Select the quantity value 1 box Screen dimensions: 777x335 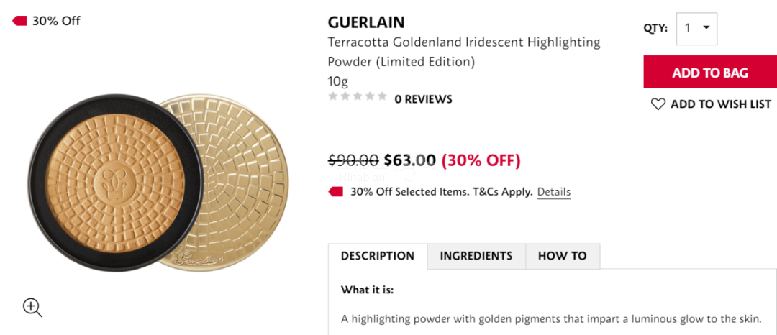689,28
